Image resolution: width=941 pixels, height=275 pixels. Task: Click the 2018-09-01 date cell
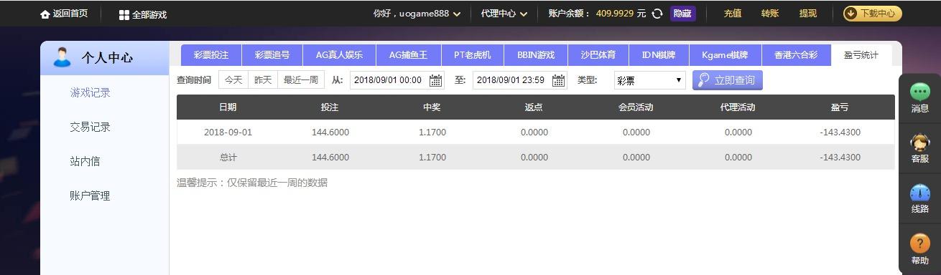click(x=228, y=132)
